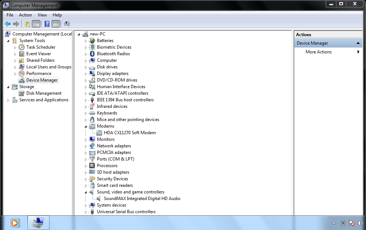
Task: Expand the Monitors category
Action: tap(86, 140)
